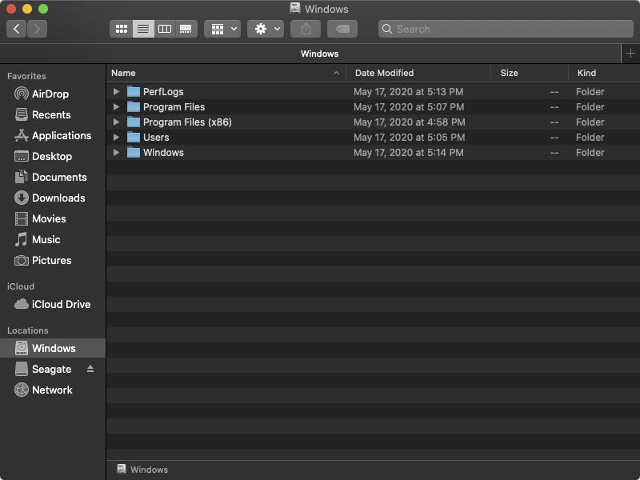This screenshot has width=640, height=480.
Task: Eject the Seagate drive
Action: 90,369
